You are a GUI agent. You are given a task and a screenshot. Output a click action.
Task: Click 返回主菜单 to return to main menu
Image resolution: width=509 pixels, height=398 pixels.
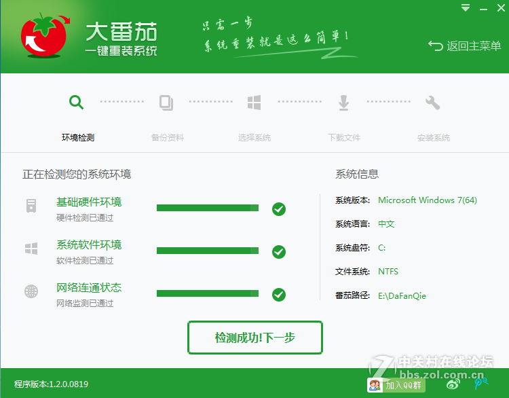coord(465,46)
